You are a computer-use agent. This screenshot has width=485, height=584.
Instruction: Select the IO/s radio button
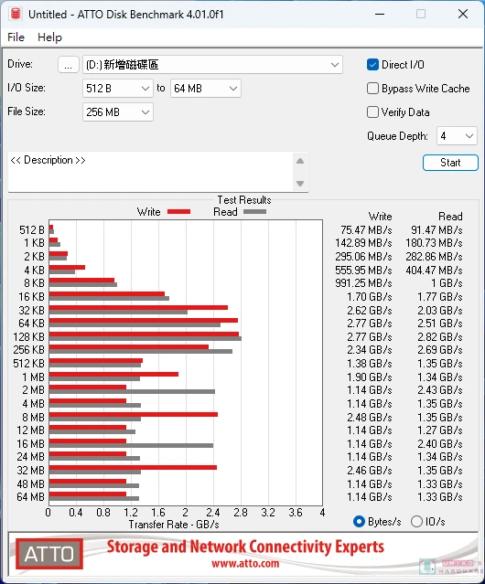pyautogui.click(x=416, y=522)
